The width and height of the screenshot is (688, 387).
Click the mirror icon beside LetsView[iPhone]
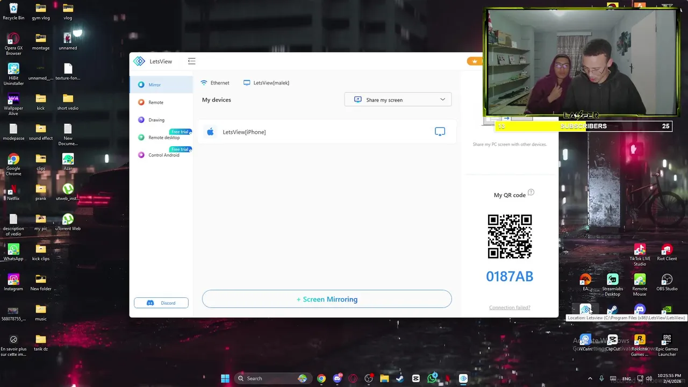[x=440, y=132]
